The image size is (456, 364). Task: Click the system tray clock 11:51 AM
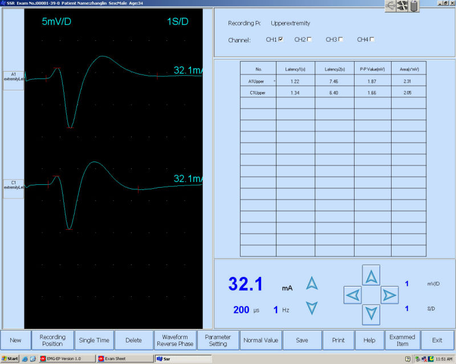(444, 359)
